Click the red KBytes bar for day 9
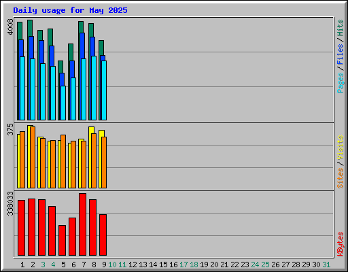Screen dimensions: 348x272 coord(103,235)
